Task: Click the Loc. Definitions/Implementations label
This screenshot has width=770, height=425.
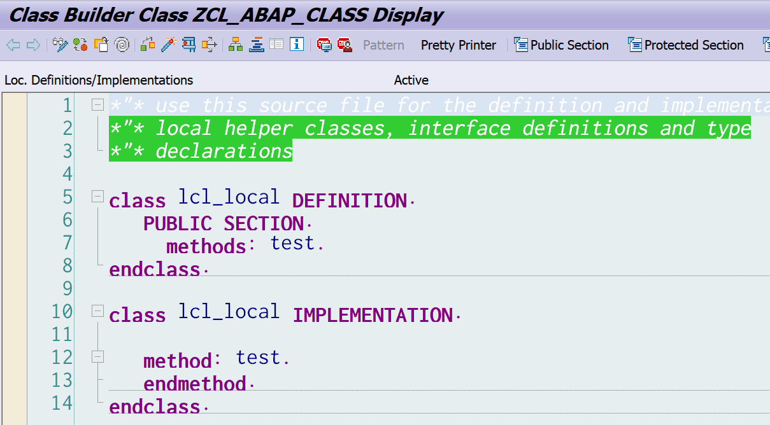Action: pos(99,80)
